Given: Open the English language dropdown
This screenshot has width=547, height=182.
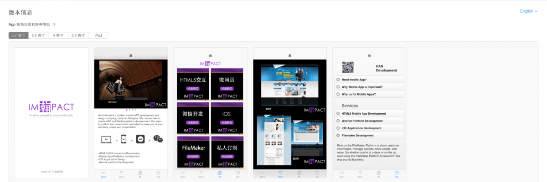Looking at the screenshot, I should (529, 11).
